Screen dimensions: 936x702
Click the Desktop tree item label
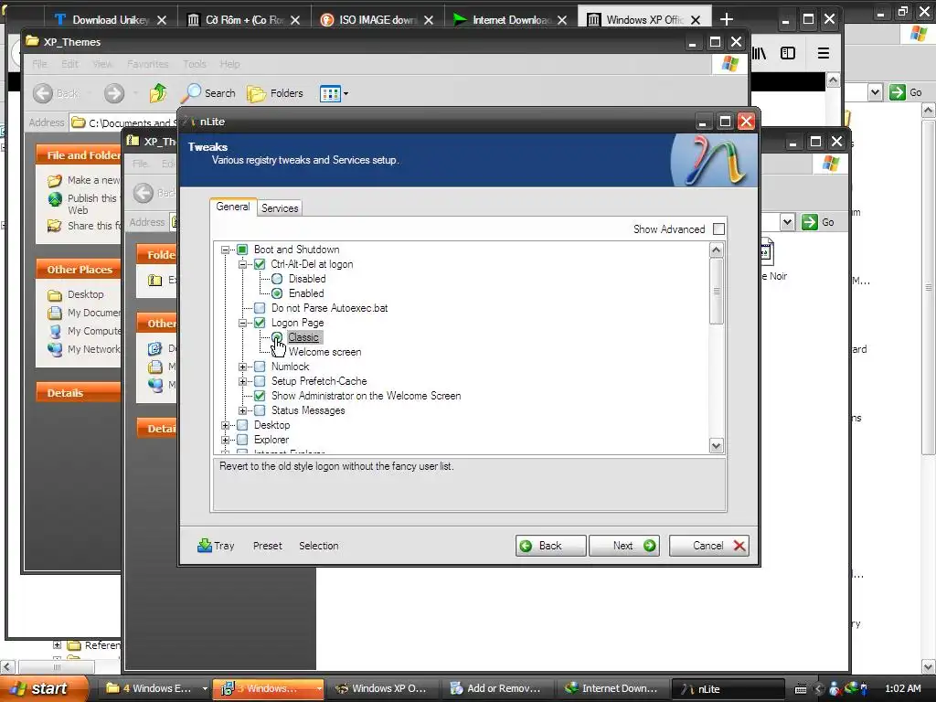(271, 425)
